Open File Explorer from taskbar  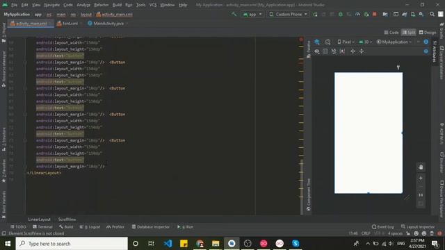[x=216, y=244]
